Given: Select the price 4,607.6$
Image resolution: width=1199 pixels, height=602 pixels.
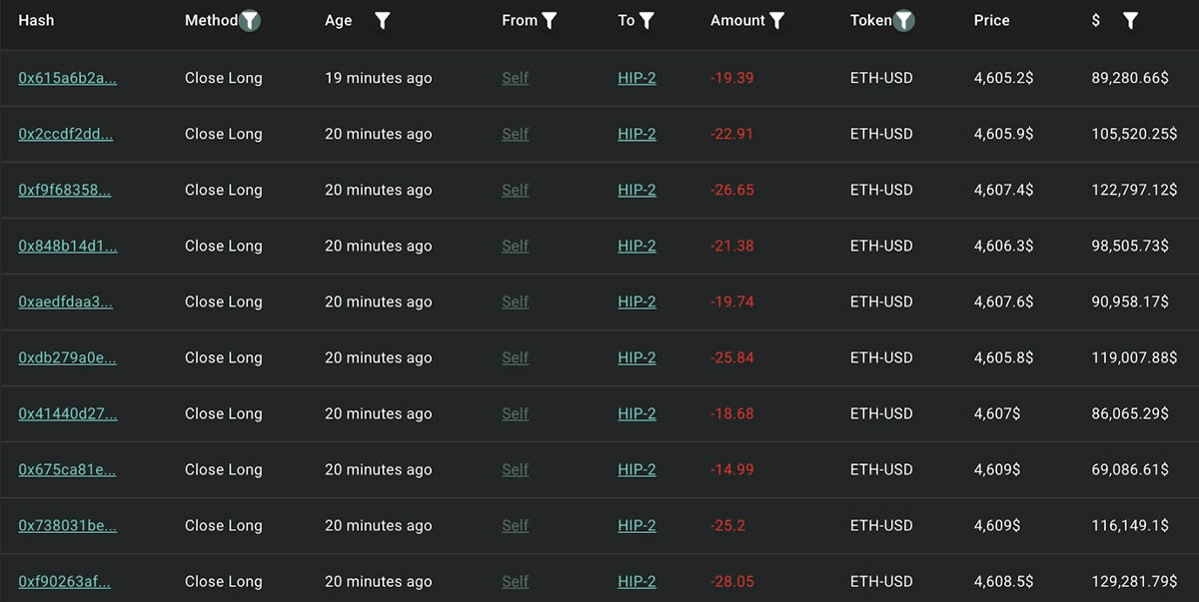Looking at the screenshot, I should tap(1004, 301).
